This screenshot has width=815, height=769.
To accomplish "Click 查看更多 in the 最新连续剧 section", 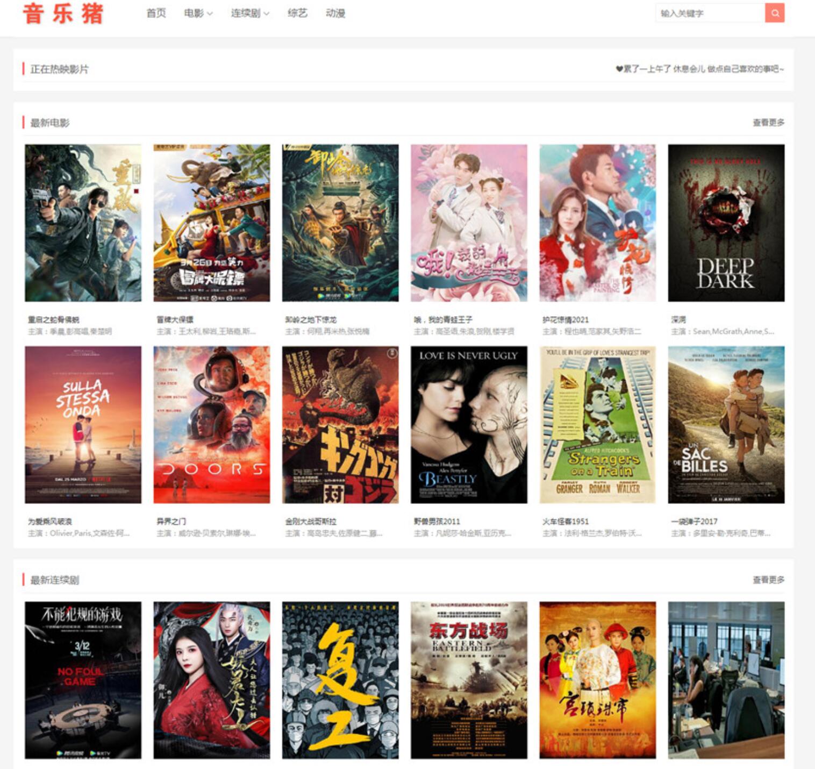I will 768,580.
